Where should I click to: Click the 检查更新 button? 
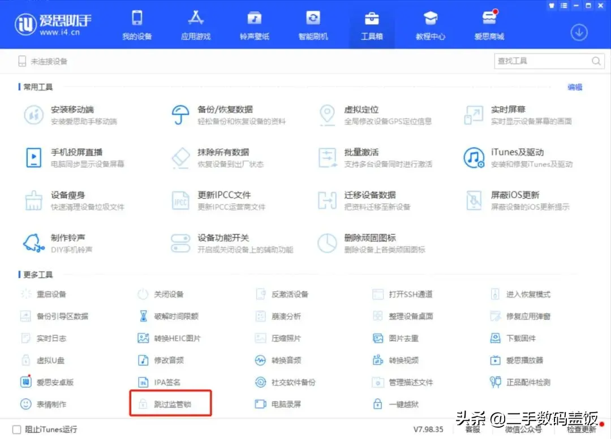582,429
